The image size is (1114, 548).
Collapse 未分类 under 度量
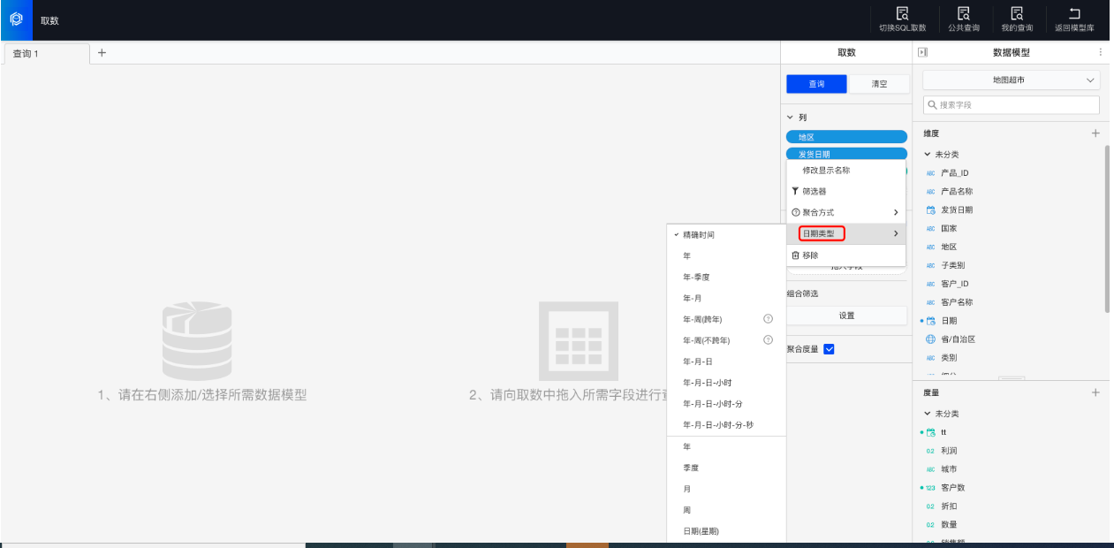coord(927,414)
